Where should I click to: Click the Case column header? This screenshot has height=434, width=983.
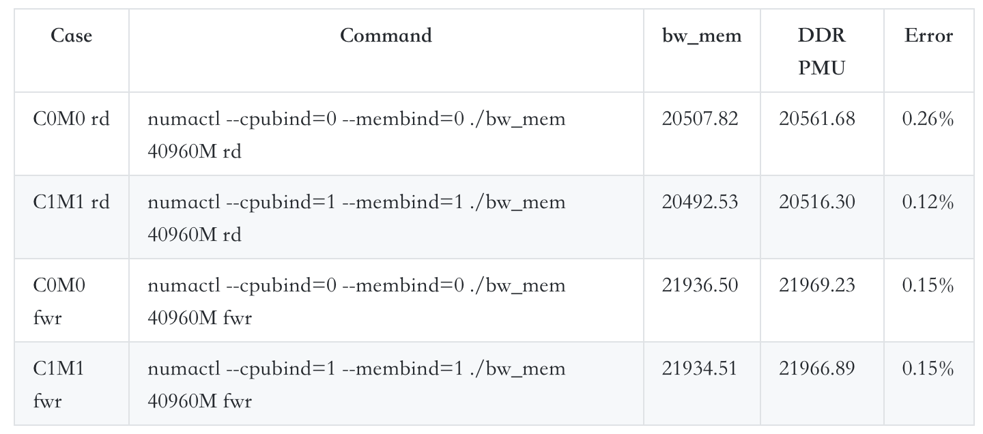[x=71, y=35]
